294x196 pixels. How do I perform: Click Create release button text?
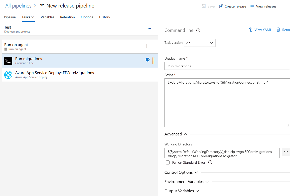(x=235, y=7)
